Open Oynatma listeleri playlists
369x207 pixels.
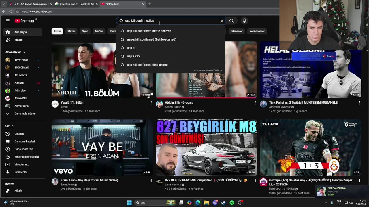coord(23,141)
